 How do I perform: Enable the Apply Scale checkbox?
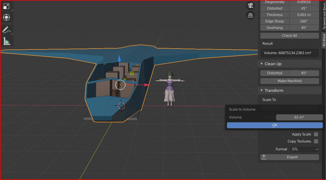point(316,134)
